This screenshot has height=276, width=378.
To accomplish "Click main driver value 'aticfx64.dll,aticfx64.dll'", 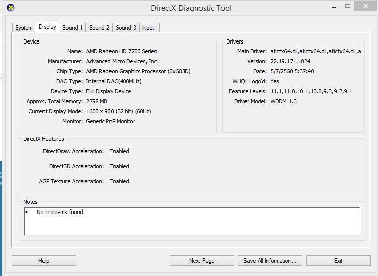I will pos(315,51).
